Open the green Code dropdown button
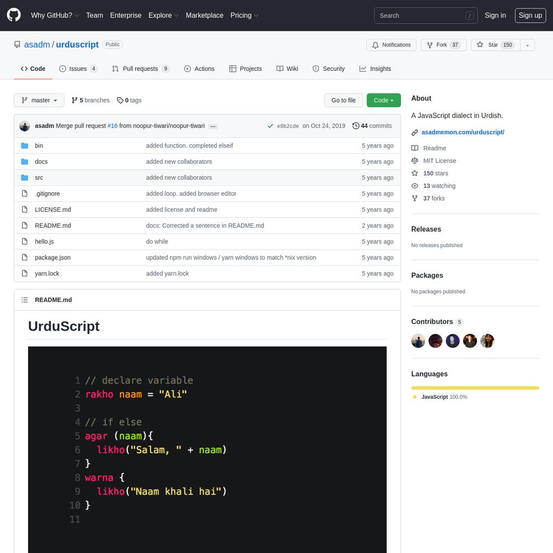The width and height of the screenshot is (553, 553). click(383, 100)
